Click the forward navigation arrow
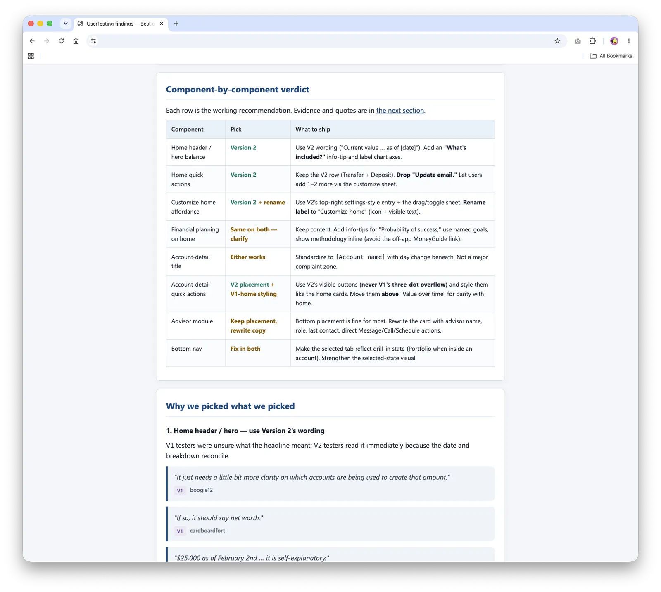 (47, 41)
